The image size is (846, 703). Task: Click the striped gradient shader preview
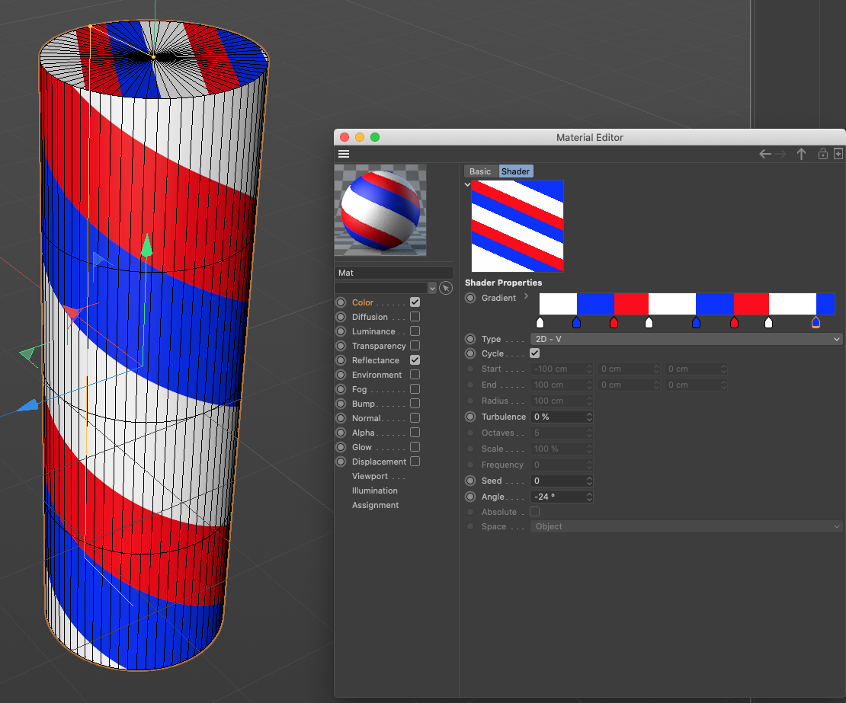coord(518,226)
